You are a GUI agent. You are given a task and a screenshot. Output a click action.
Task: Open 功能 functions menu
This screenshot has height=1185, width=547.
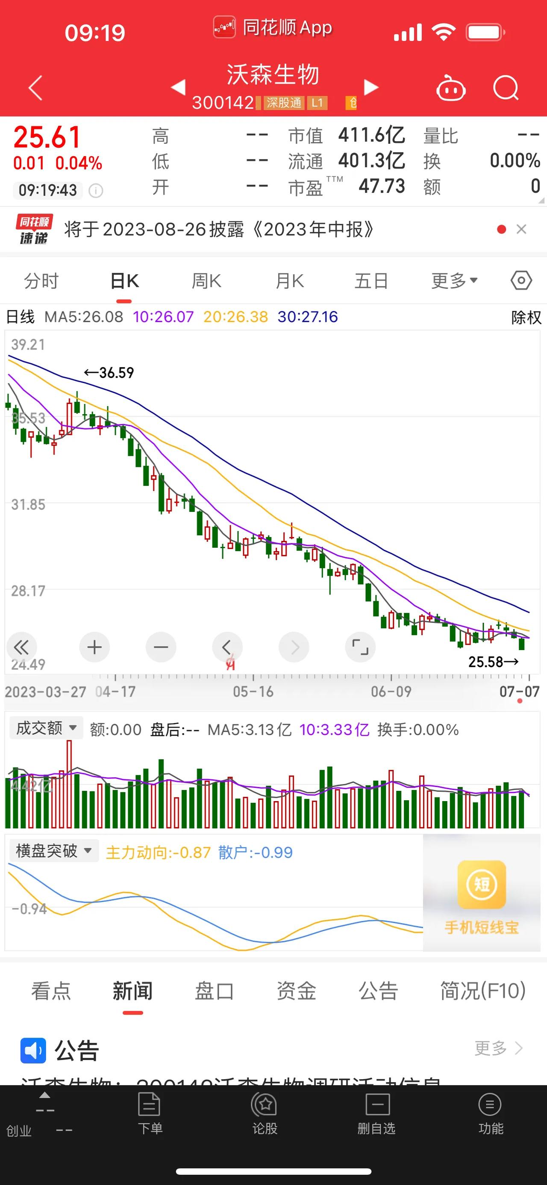click(490, 1114)
